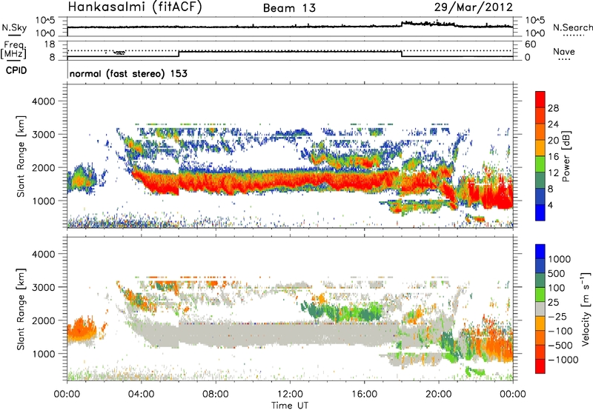The height and width of the screenshot is (410, 593).
Task: Click the "Power [dB]" colorbar title
Action: (566, 156)
